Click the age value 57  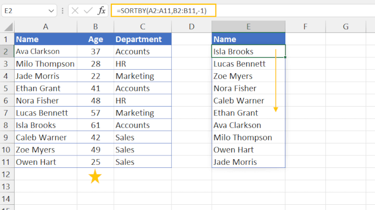pos(95,113)
